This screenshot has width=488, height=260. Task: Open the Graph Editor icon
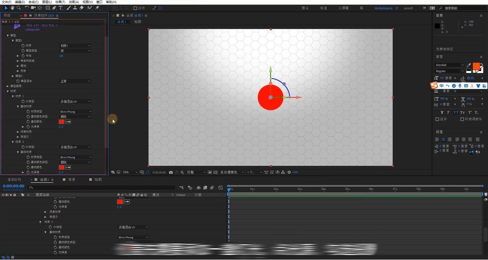(220, 188)
